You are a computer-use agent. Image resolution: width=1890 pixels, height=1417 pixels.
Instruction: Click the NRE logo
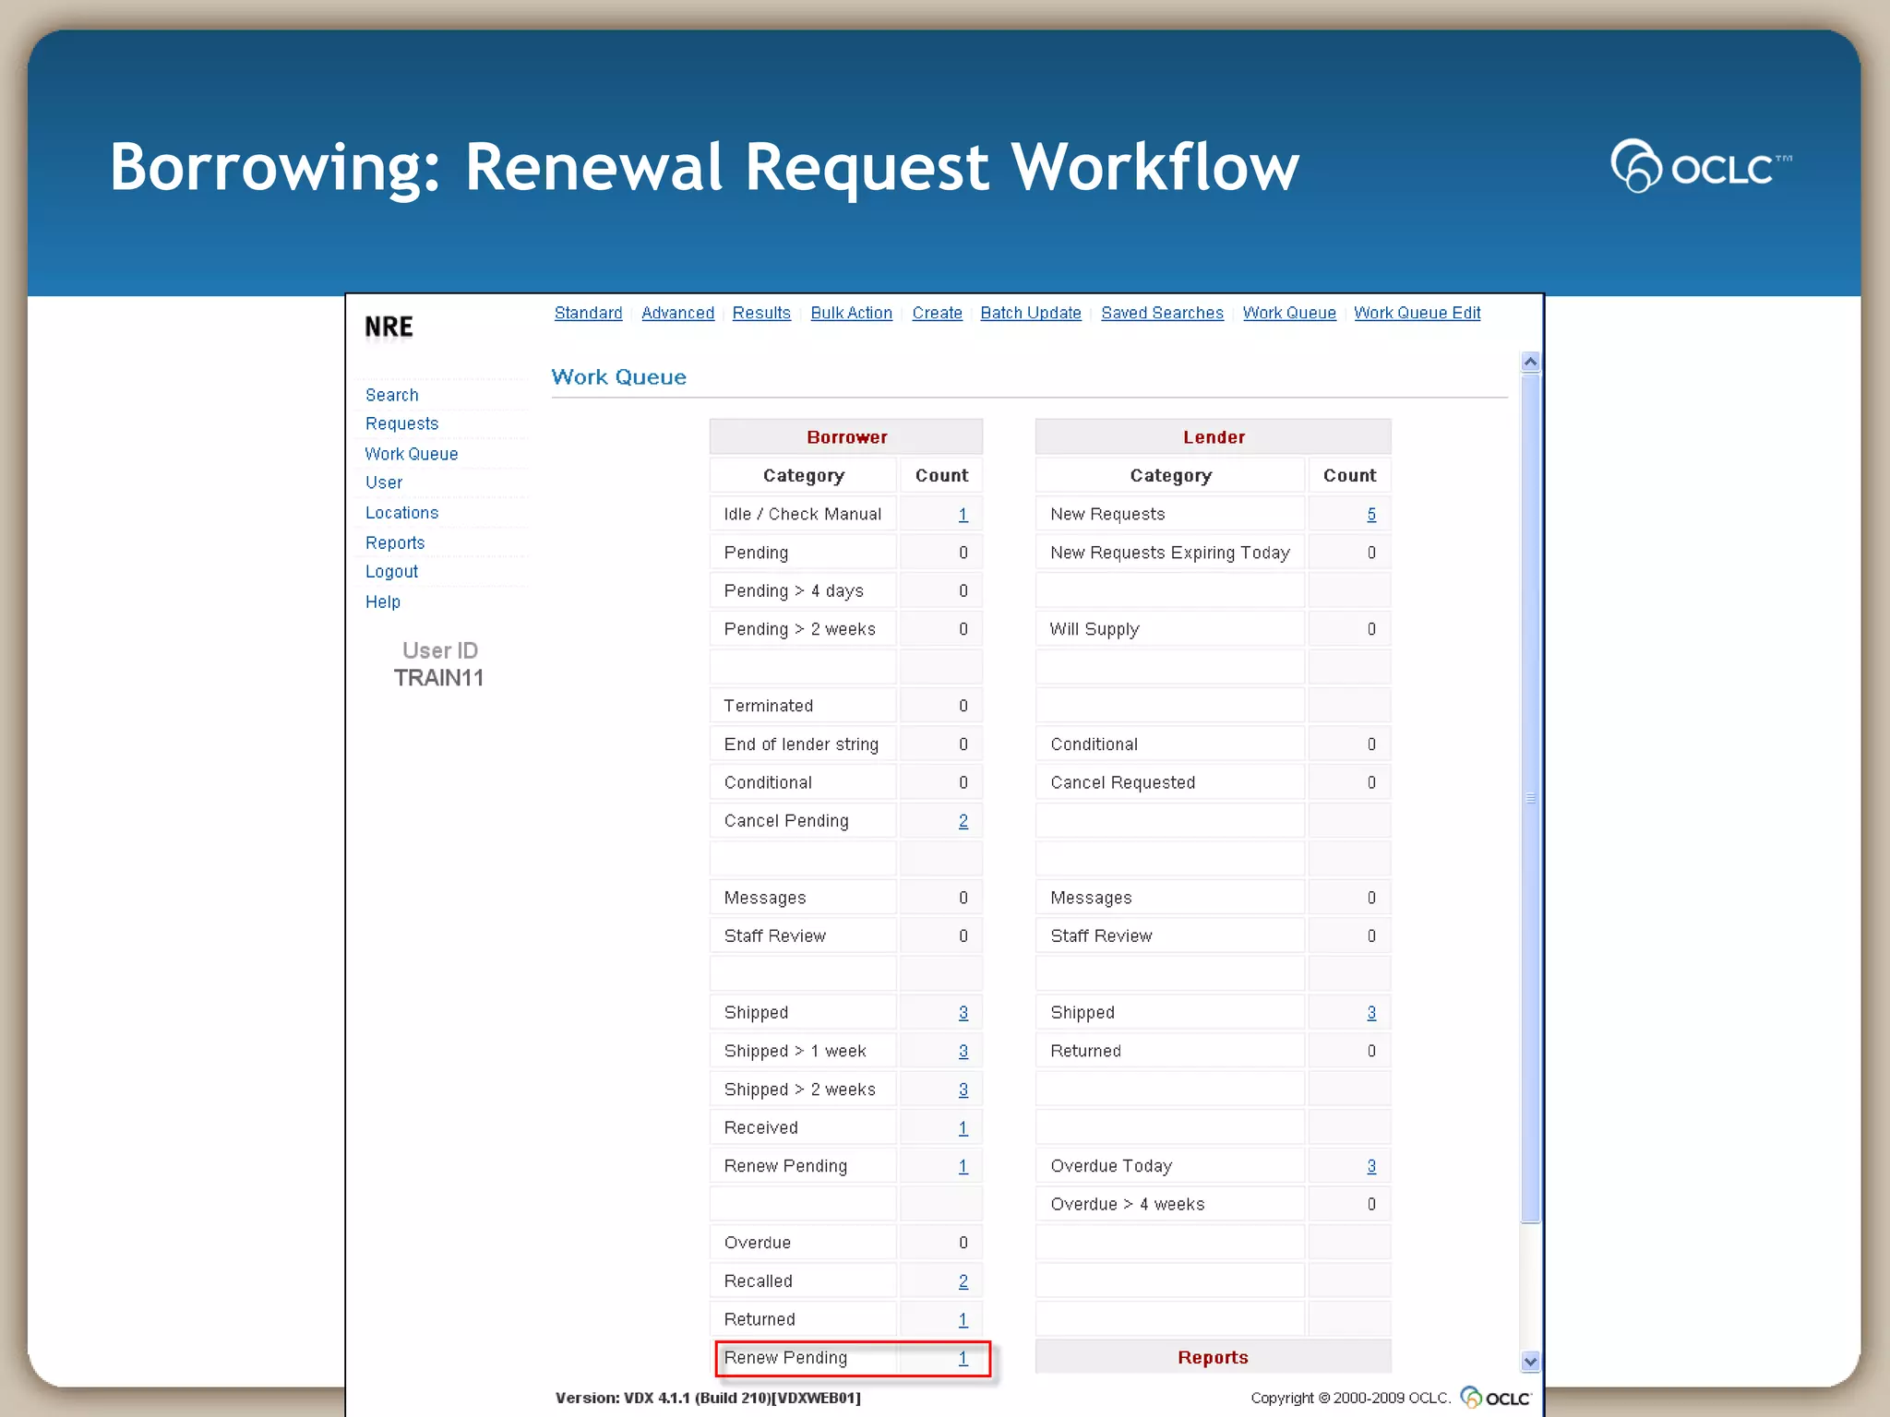(x=389, y=327)
